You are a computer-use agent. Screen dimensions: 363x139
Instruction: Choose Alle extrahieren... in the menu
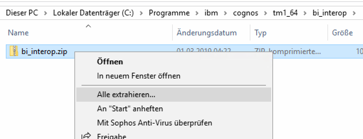click(x=126, y=95)
